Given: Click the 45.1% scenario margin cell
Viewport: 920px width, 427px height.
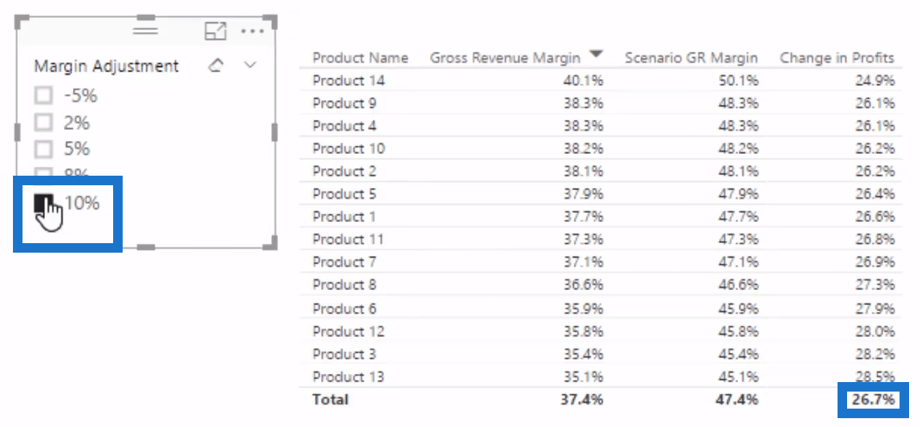Looking at the screenshot, I should pyautogui.click(x=739, y=377).
